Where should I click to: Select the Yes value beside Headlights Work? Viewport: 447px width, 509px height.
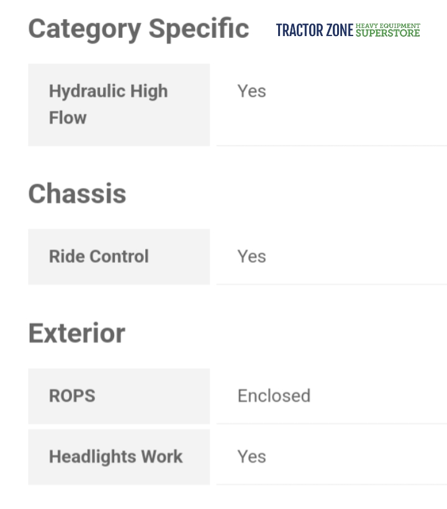(x=251, y=457)
